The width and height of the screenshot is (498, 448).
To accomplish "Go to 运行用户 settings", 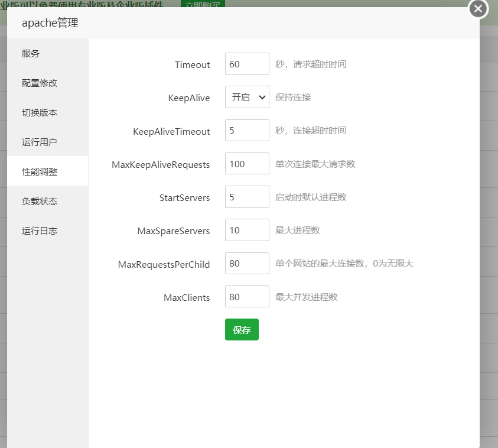I will coord(48,142).
